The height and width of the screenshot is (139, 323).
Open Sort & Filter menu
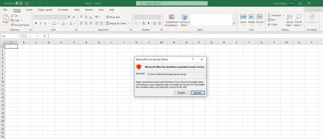[290, 20]
